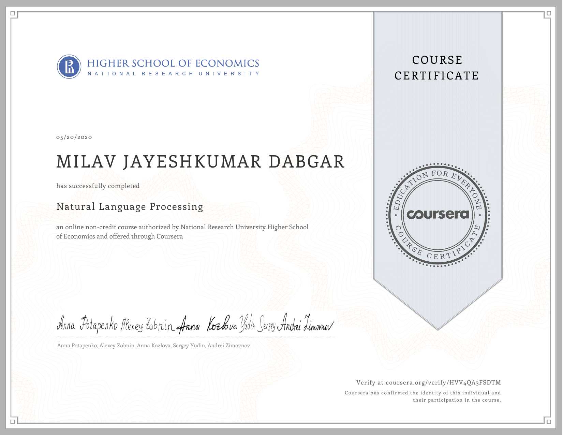Image resolution: width=563 pixels, height=435 pixels.
Task: Click the bottom-left corner ornament square
Action: click(13, 421)
